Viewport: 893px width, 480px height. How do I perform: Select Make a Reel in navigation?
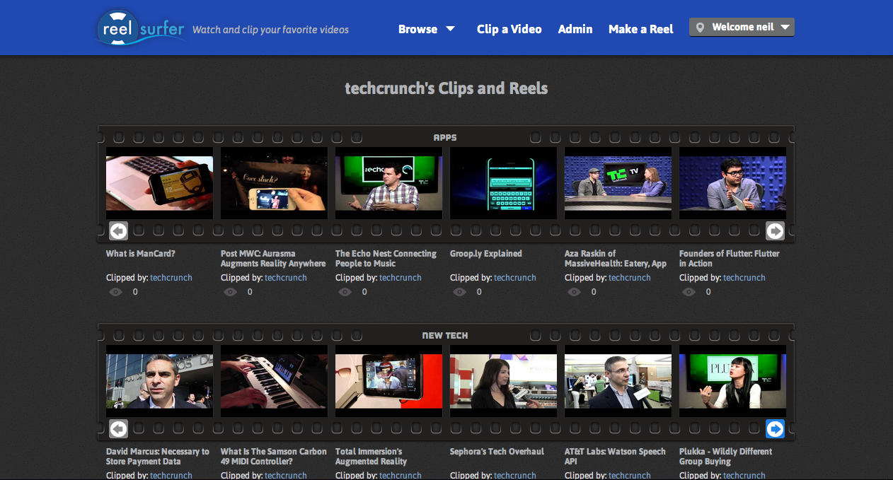(640, 29)
